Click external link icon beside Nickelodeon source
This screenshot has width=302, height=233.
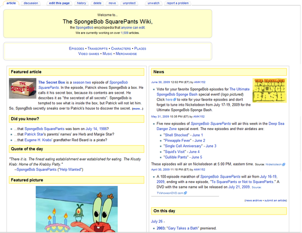coord(284,164)
